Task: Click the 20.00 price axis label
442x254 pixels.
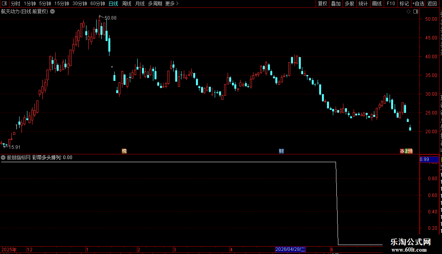Action: (431, 132)
